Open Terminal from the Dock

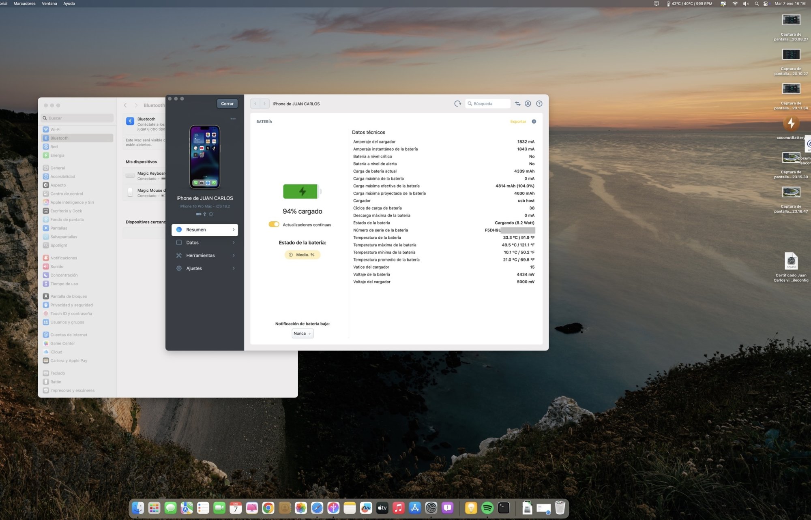pyautogui.click(x=504, y=507)
